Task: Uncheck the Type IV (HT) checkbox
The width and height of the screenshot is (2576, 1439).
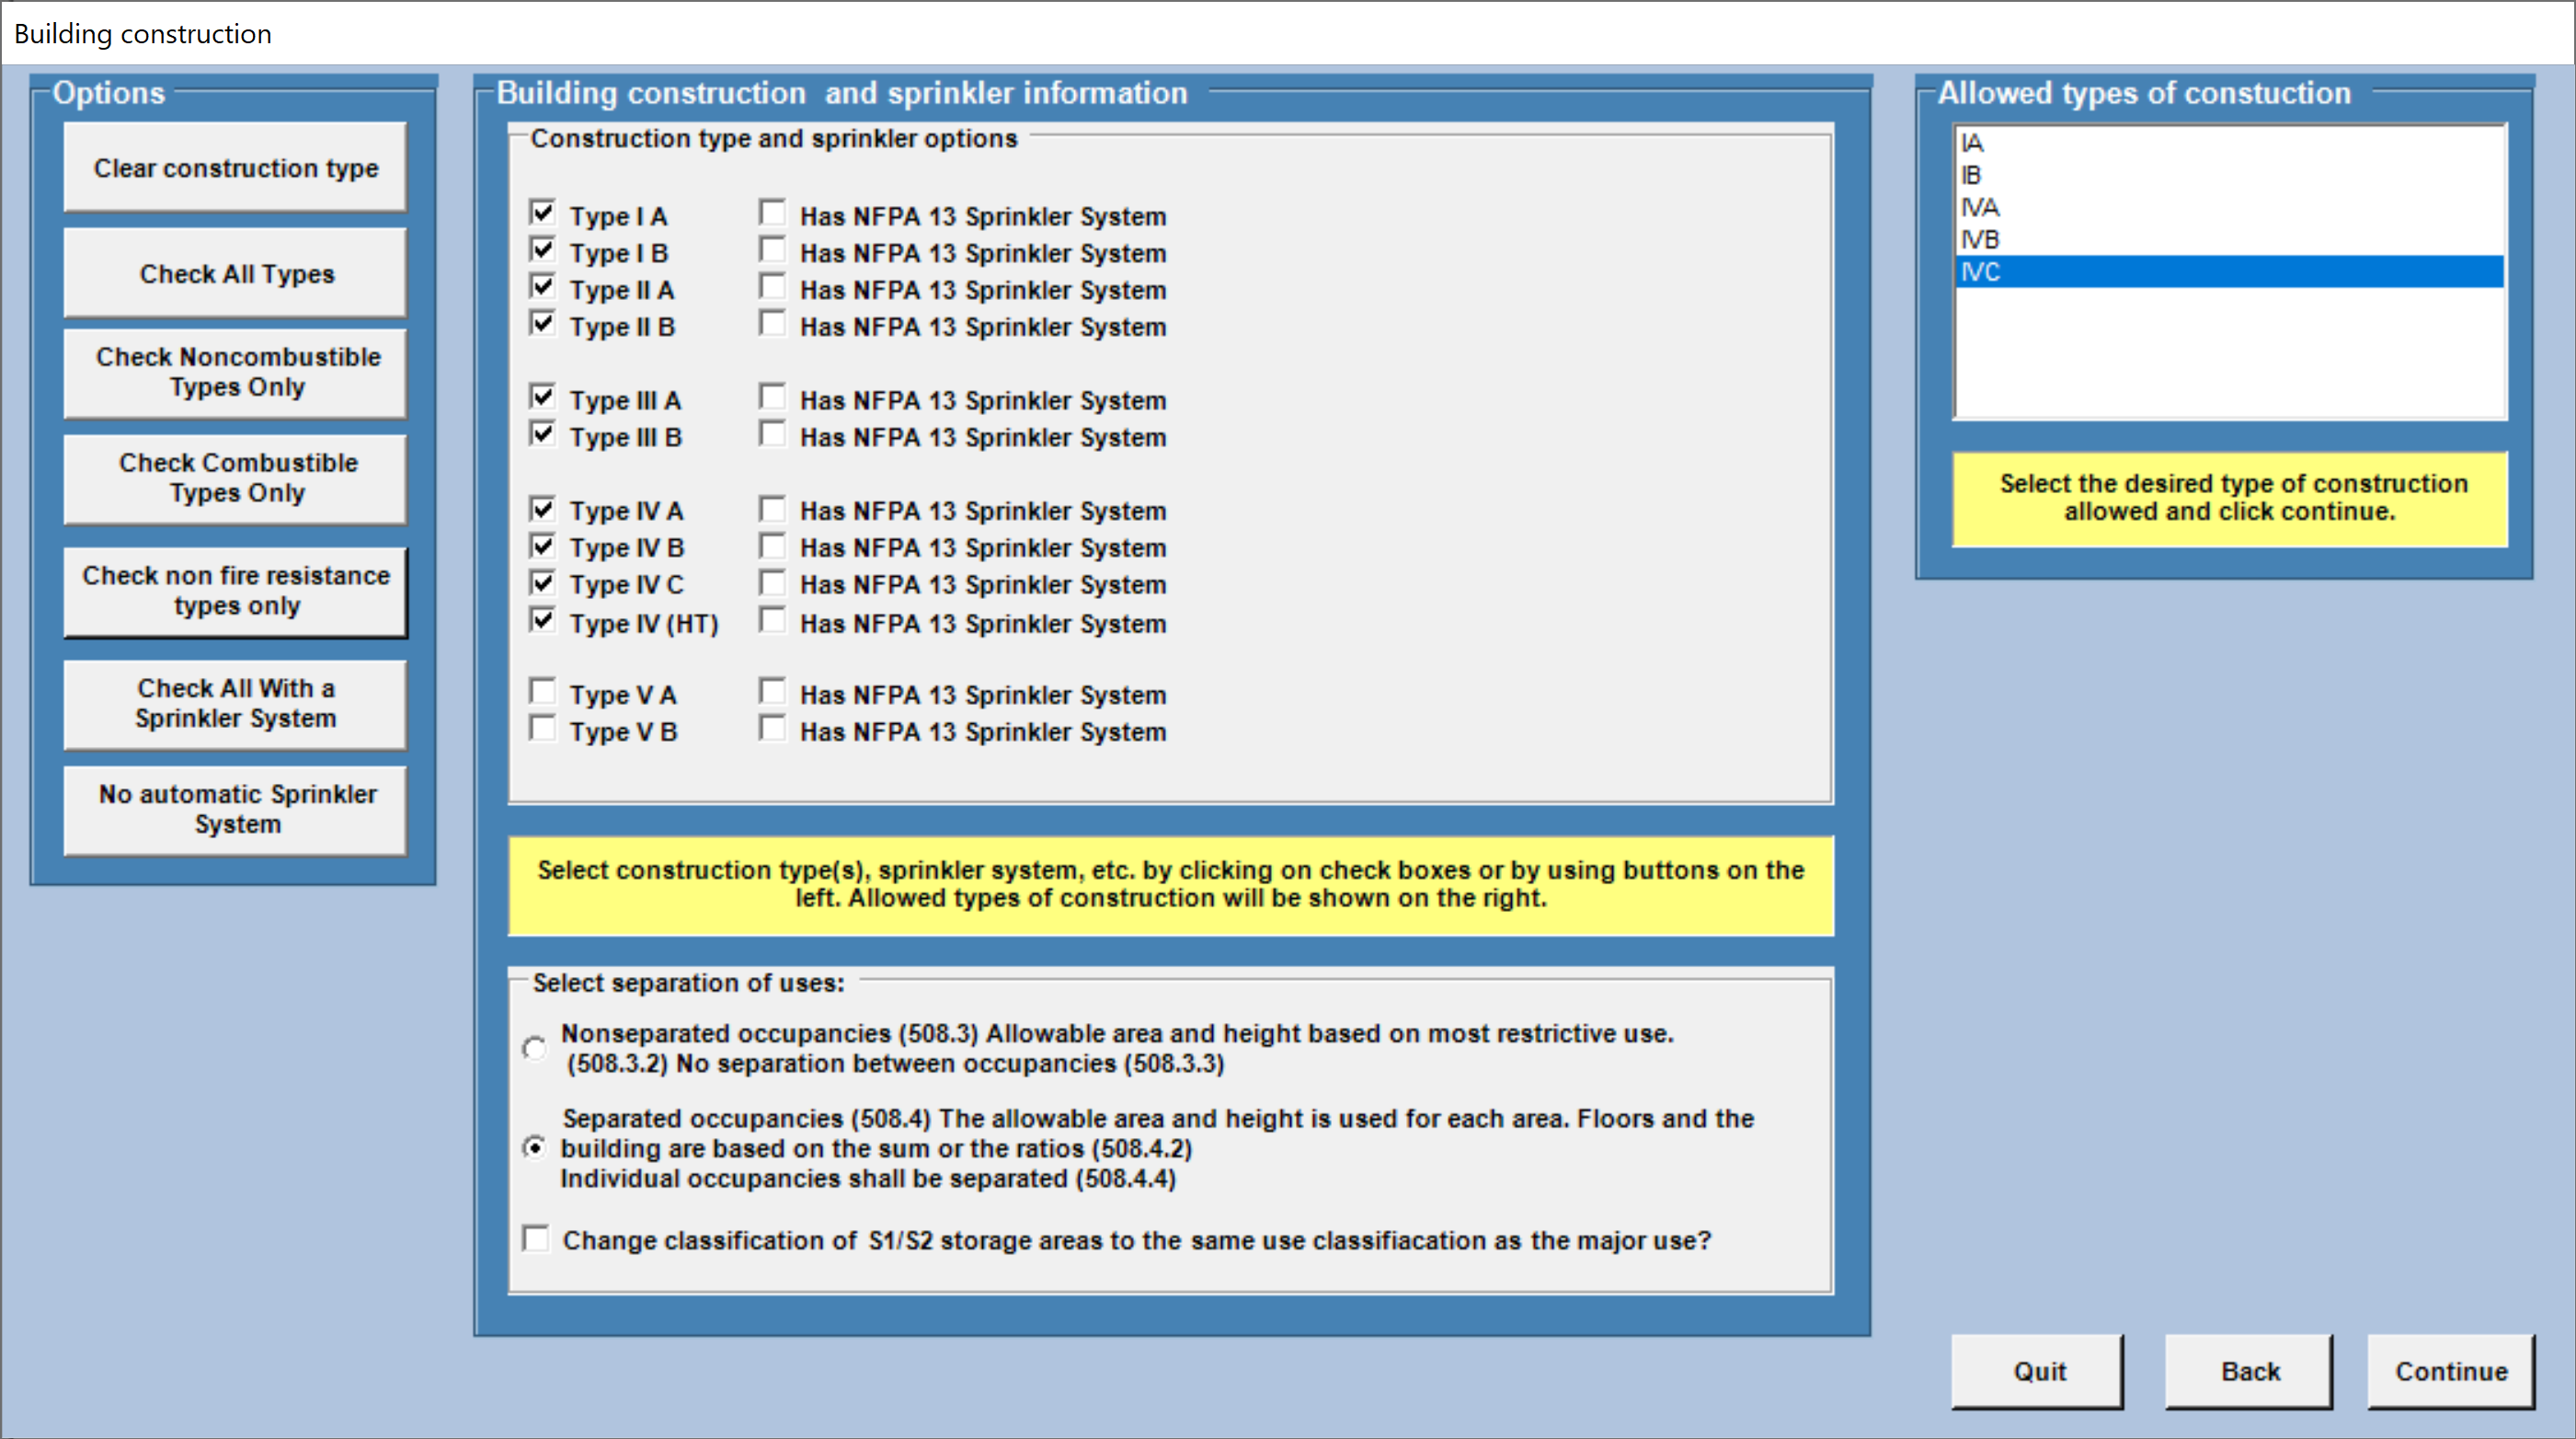Action: [542, 620]
